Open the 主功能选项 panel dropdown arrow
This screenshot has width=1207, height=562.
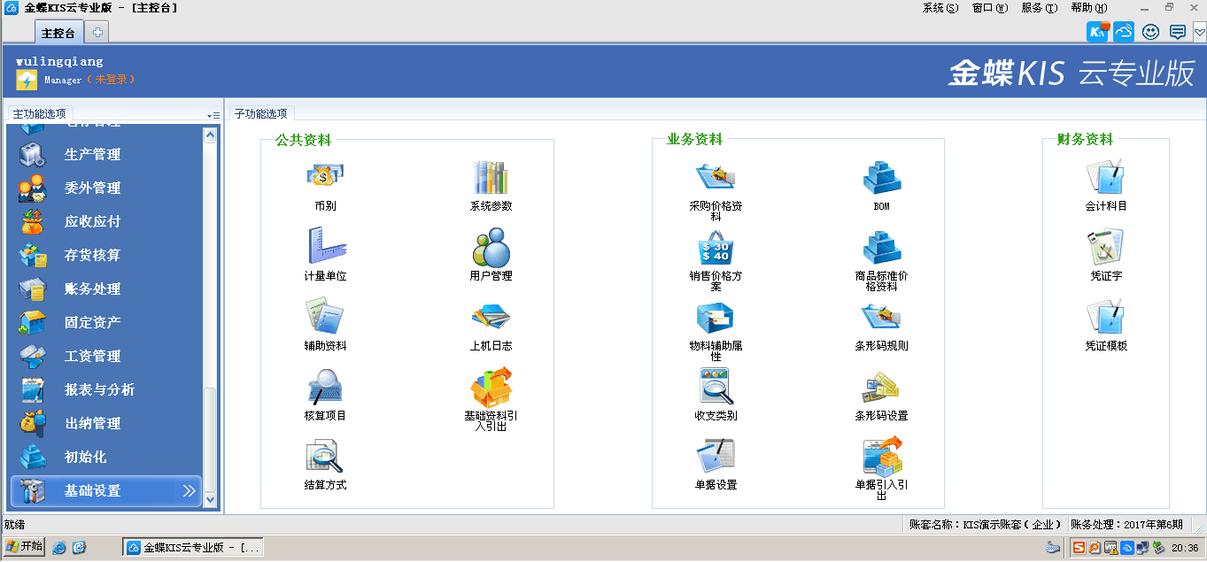pyautogui.click(x=213, y=116)
